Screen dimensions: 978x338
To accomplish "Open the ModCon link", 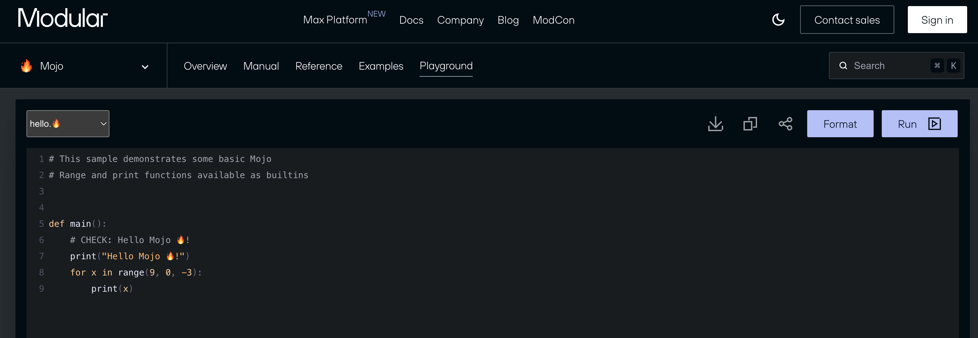I will 553,20.
